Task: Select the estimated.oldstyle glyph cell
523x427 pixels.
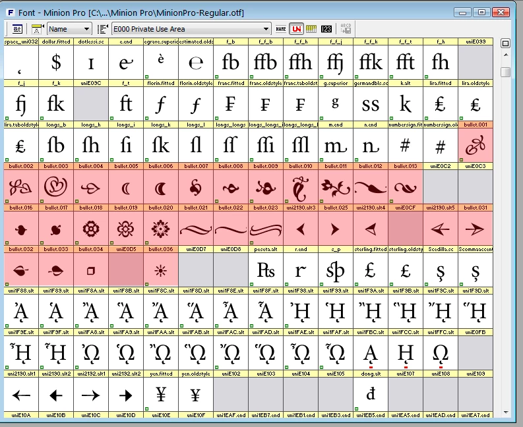Action: click(x=196, y=63)
